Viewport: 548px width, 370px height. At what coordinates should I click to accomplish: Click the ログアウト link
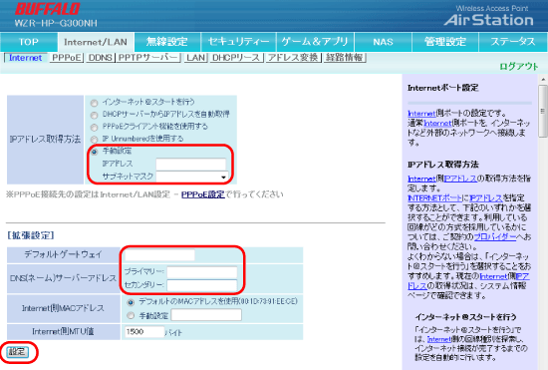(x=519, y=66)
